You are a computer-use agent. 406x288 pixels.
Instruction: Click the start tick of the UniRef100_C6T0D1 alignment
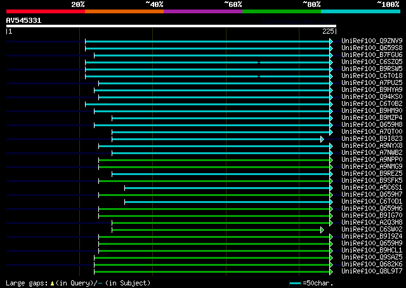pyautogui.click(x=124, y=202)
